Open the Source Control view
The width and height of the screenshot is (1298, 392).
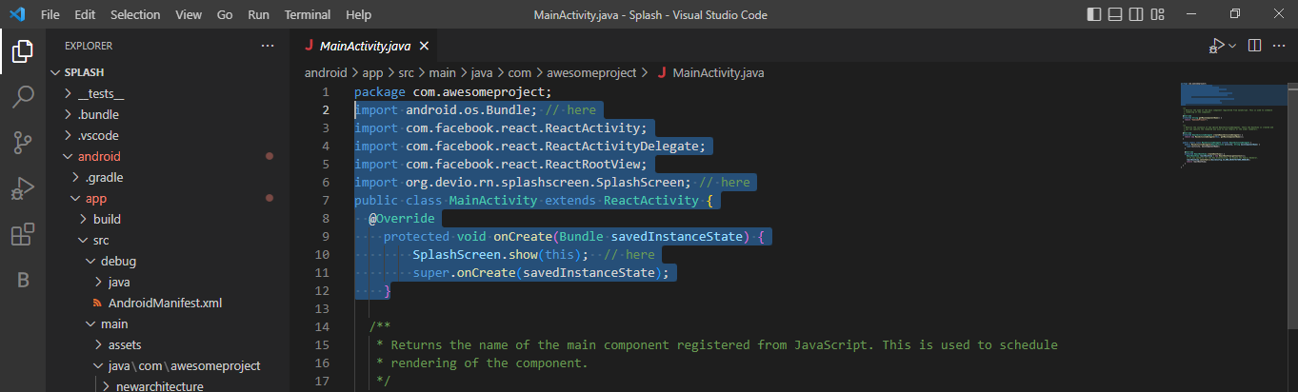coord(23,143)
